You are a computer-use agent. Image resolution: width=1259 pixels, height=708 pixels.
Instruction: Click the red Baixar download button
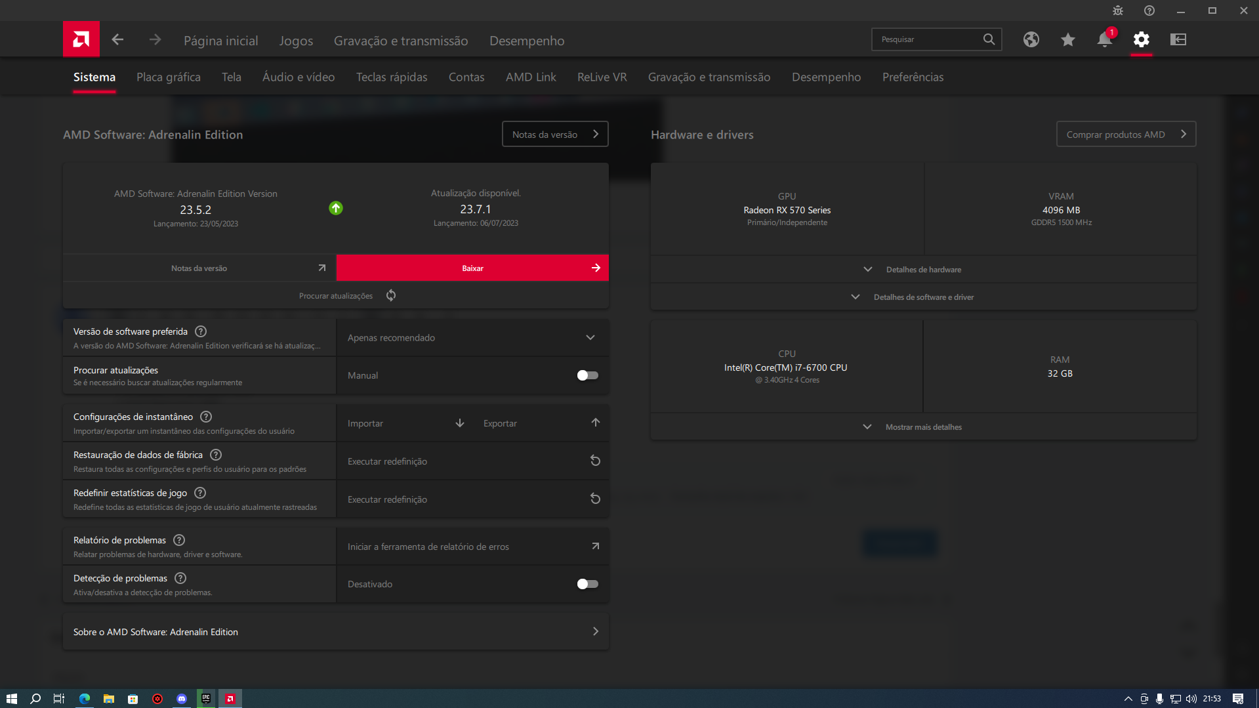[x=472, y=268]
